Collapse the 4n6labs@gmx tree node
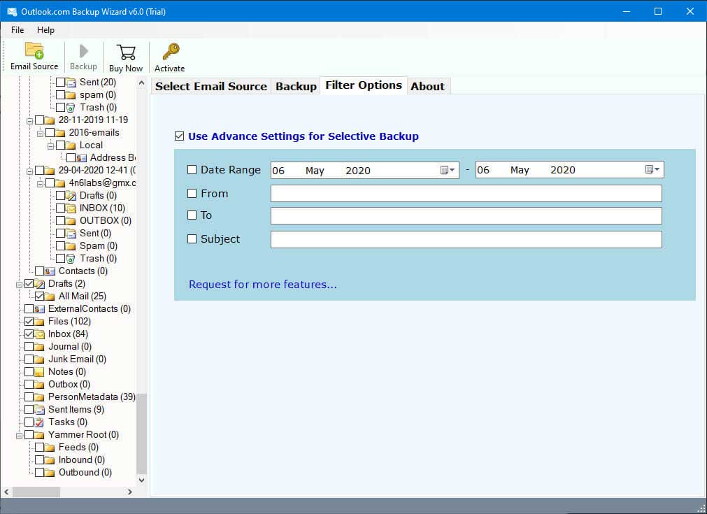 click(x=40, y=184)
